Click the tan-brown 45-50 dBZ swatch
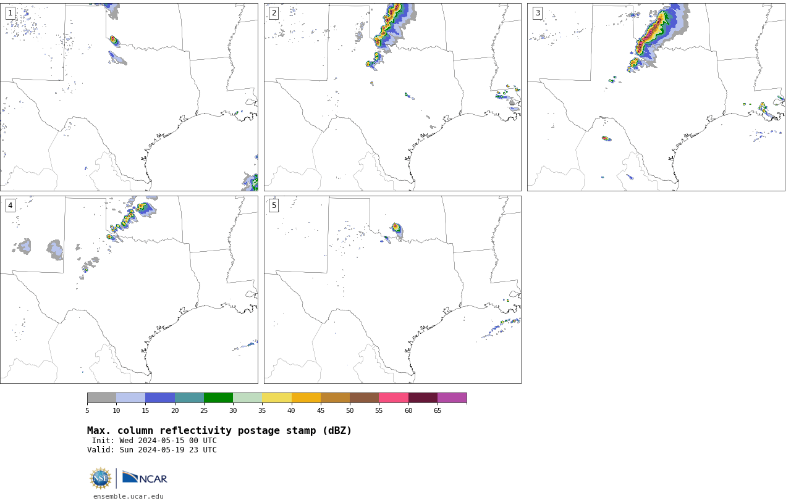 335,397
